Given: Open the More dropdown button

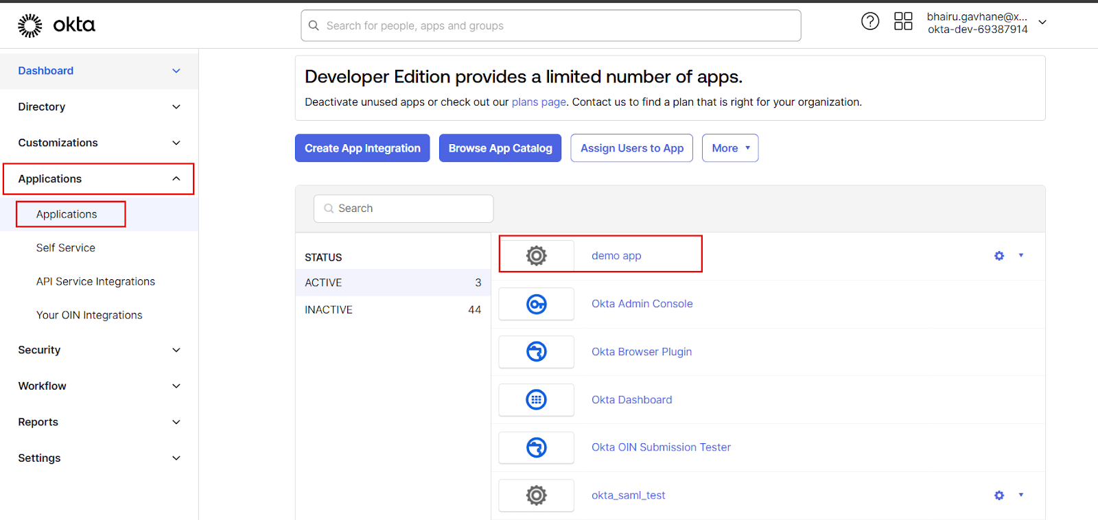Looking at the screenshot, I should coord(730,148).
